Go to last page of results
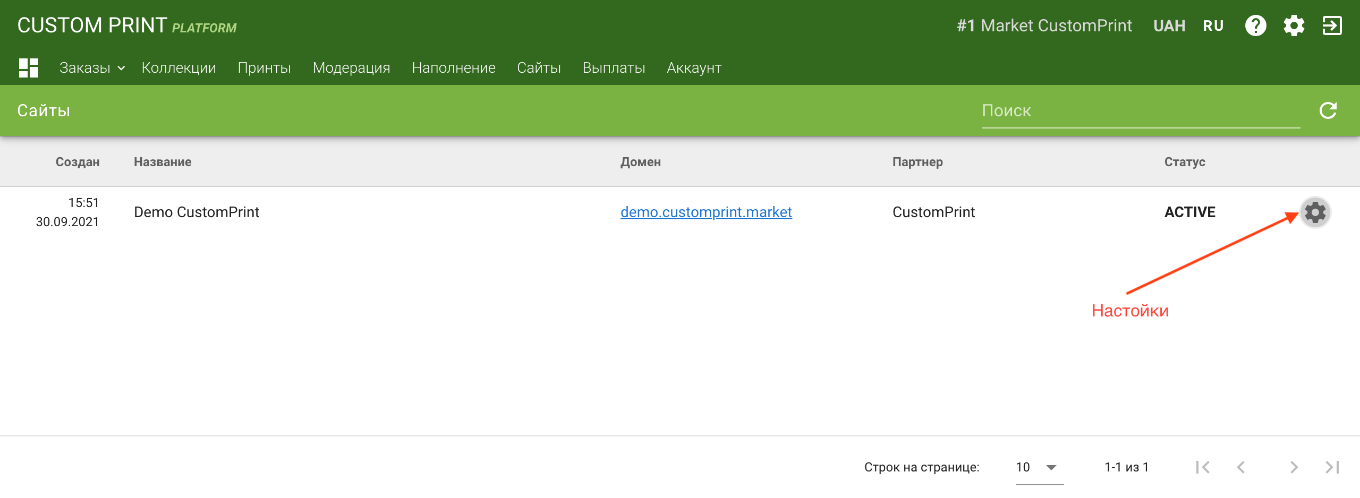This screenshot has height=498, width=1360. 1332,467
